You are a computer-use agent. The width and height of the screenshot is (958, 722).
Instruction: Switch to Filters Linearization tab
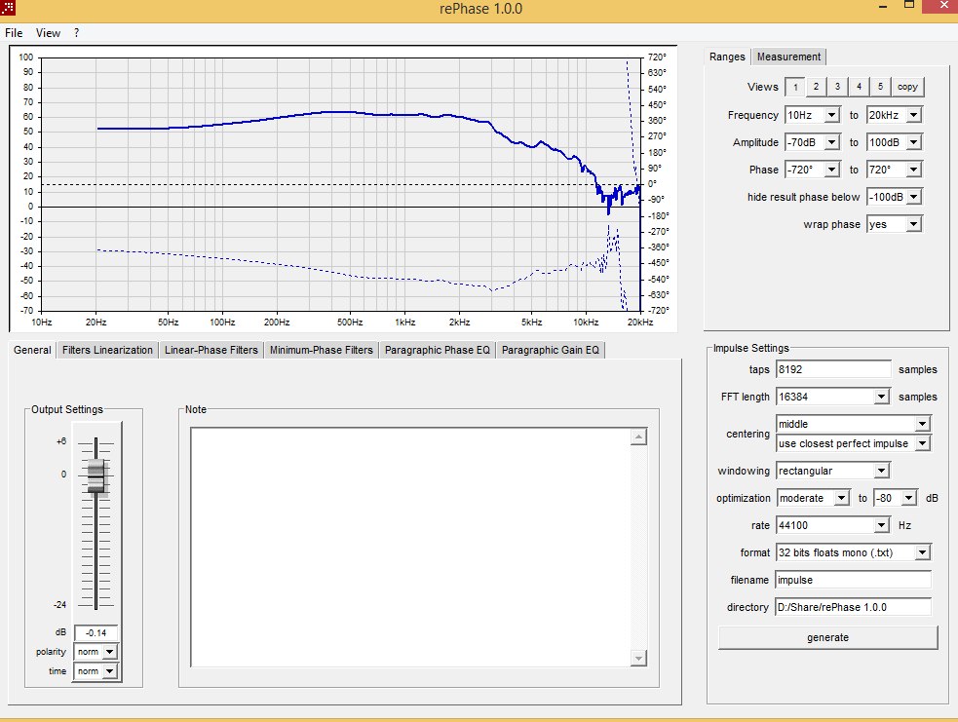(107, 350)
